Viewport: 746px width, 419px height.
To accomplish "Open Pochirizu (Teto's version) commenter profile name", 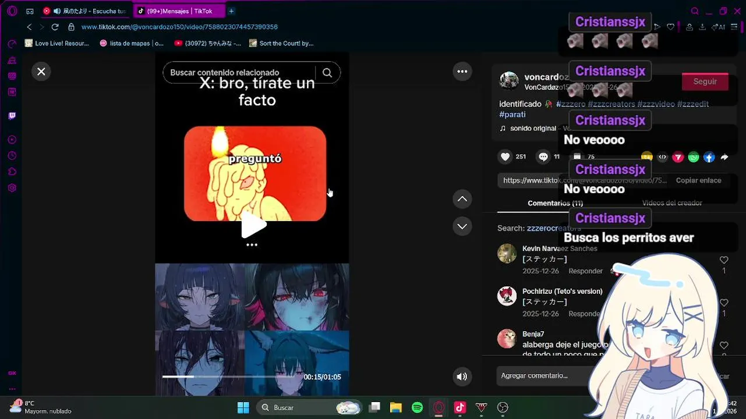I will [x=563, y=291].
